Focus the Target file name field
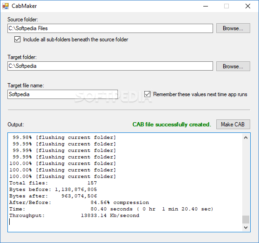Image resolution: width=259 pixels, height=243 pixels. [63, 94]
